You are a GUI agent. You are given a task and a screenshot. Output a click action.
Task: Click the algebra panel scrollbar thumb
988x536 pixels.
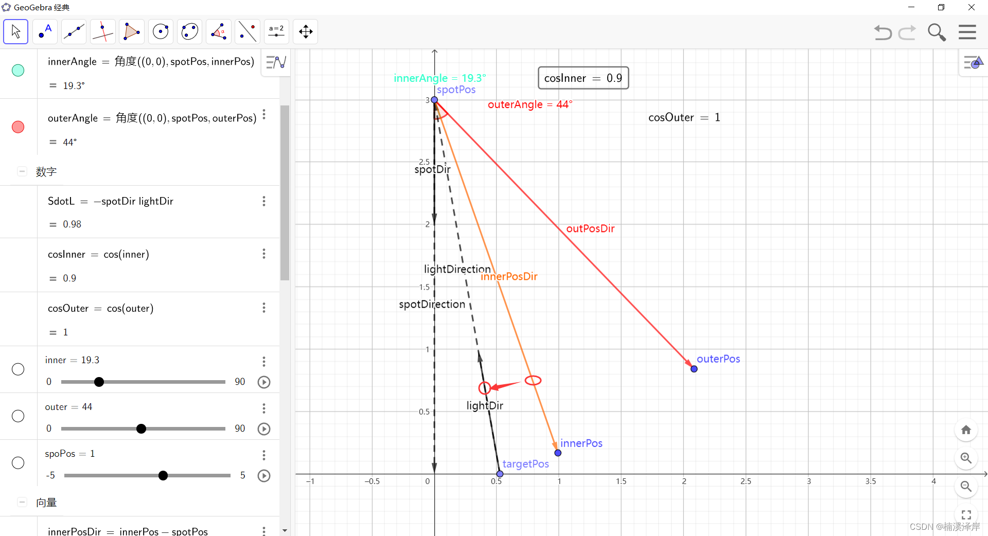pos(285,193)
